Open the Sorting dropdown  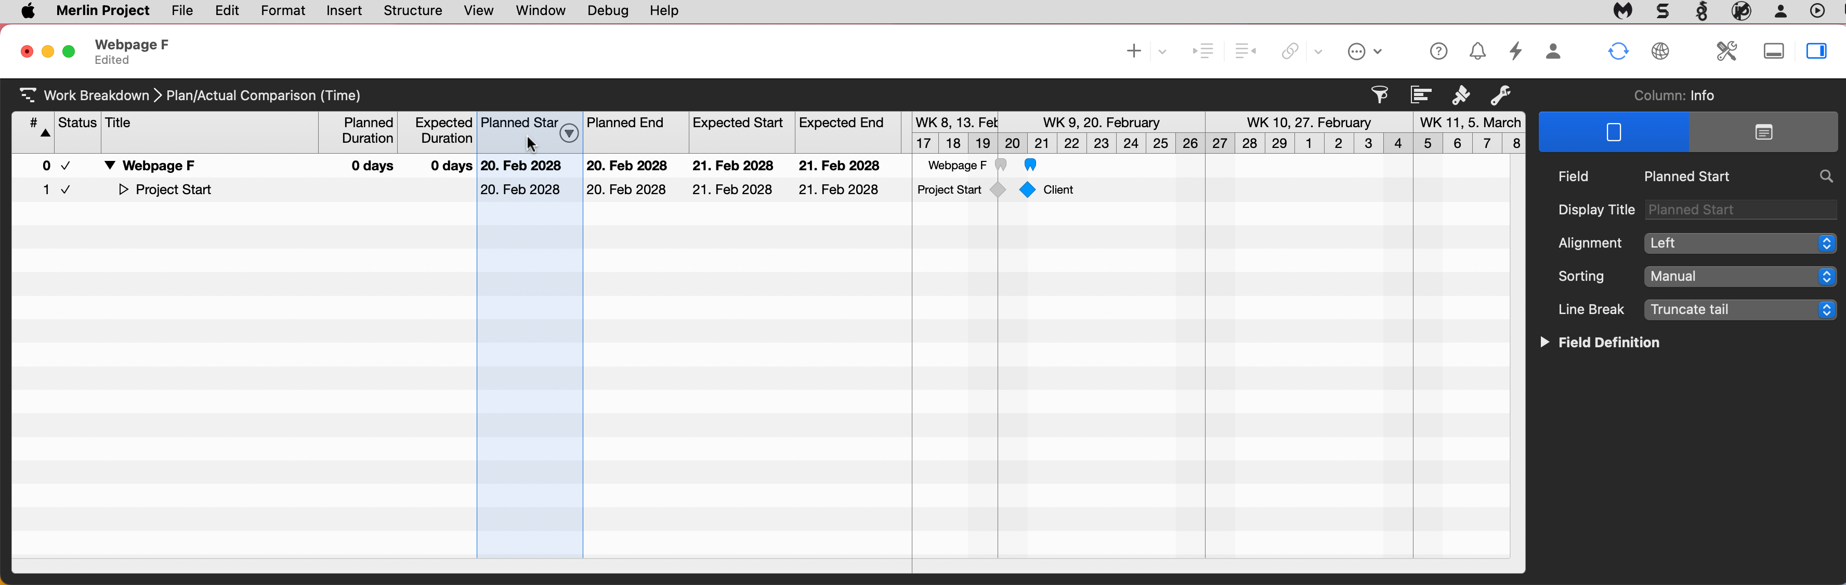1740,277
